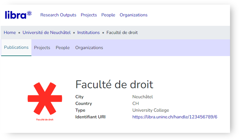
Task: Open Université de Neuchâtel breadcrumb
Action: [x=46, y=33]
